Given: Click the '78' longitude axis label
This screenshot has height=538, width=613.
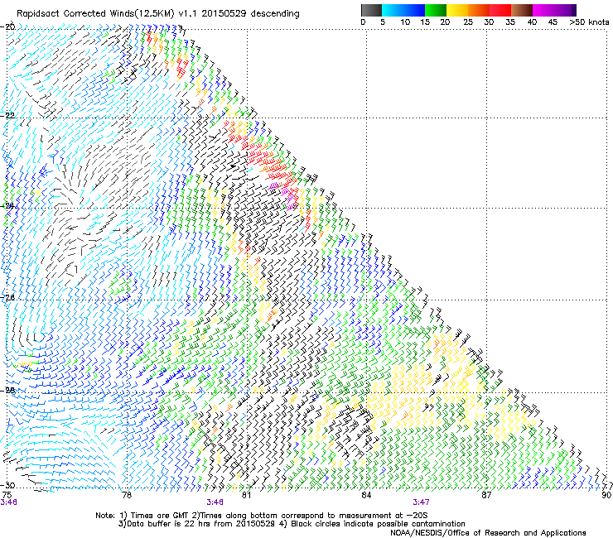Looking at the screenshot, I should tap(127, 495).
